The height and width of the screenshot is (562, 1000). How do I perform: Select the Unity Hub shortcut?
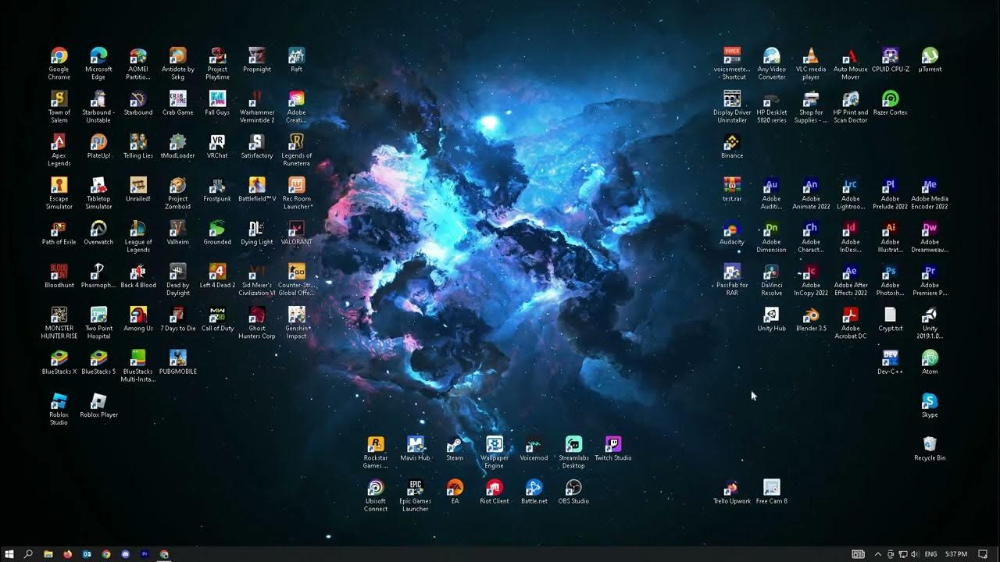point(771,318)
